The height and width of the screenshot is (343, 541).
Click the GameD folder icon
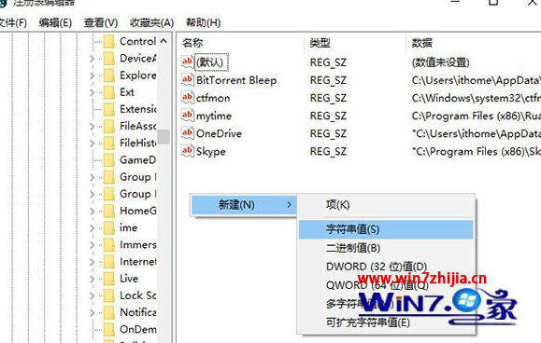click(109, 160)
